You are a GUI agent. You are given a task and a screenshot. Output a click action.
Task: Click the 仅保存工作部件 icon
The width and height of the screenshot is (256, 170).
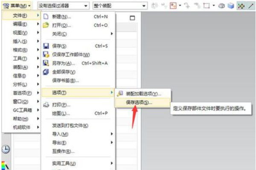tap(46, 54)
